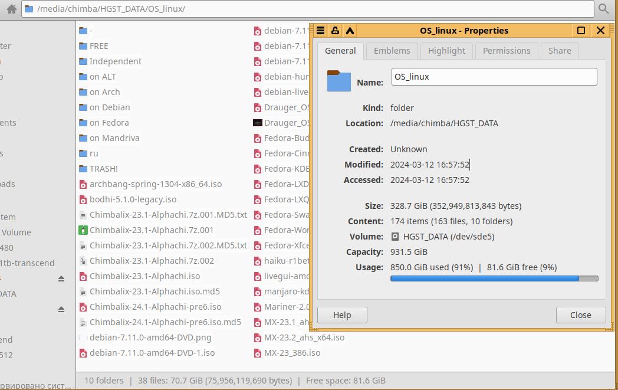Select the debian-live file entry
Viewport: 618px width, 390px height.
click(281, 92)
